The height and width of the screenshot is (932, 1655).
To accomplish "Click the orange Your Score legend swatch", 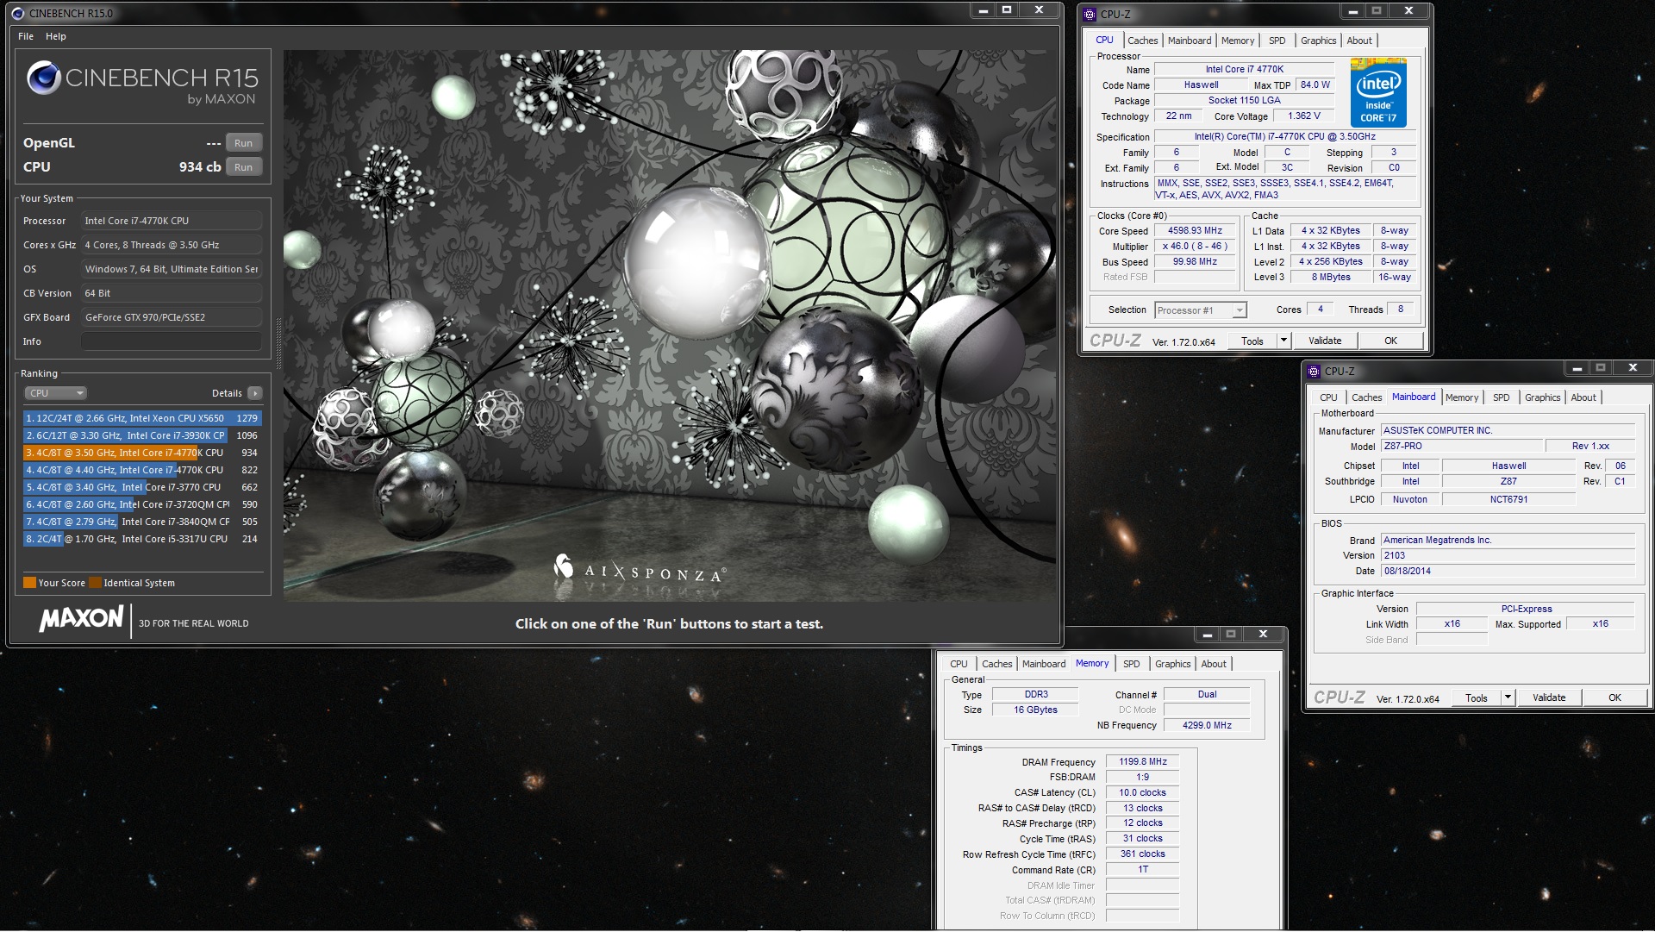I will (29, 583).
